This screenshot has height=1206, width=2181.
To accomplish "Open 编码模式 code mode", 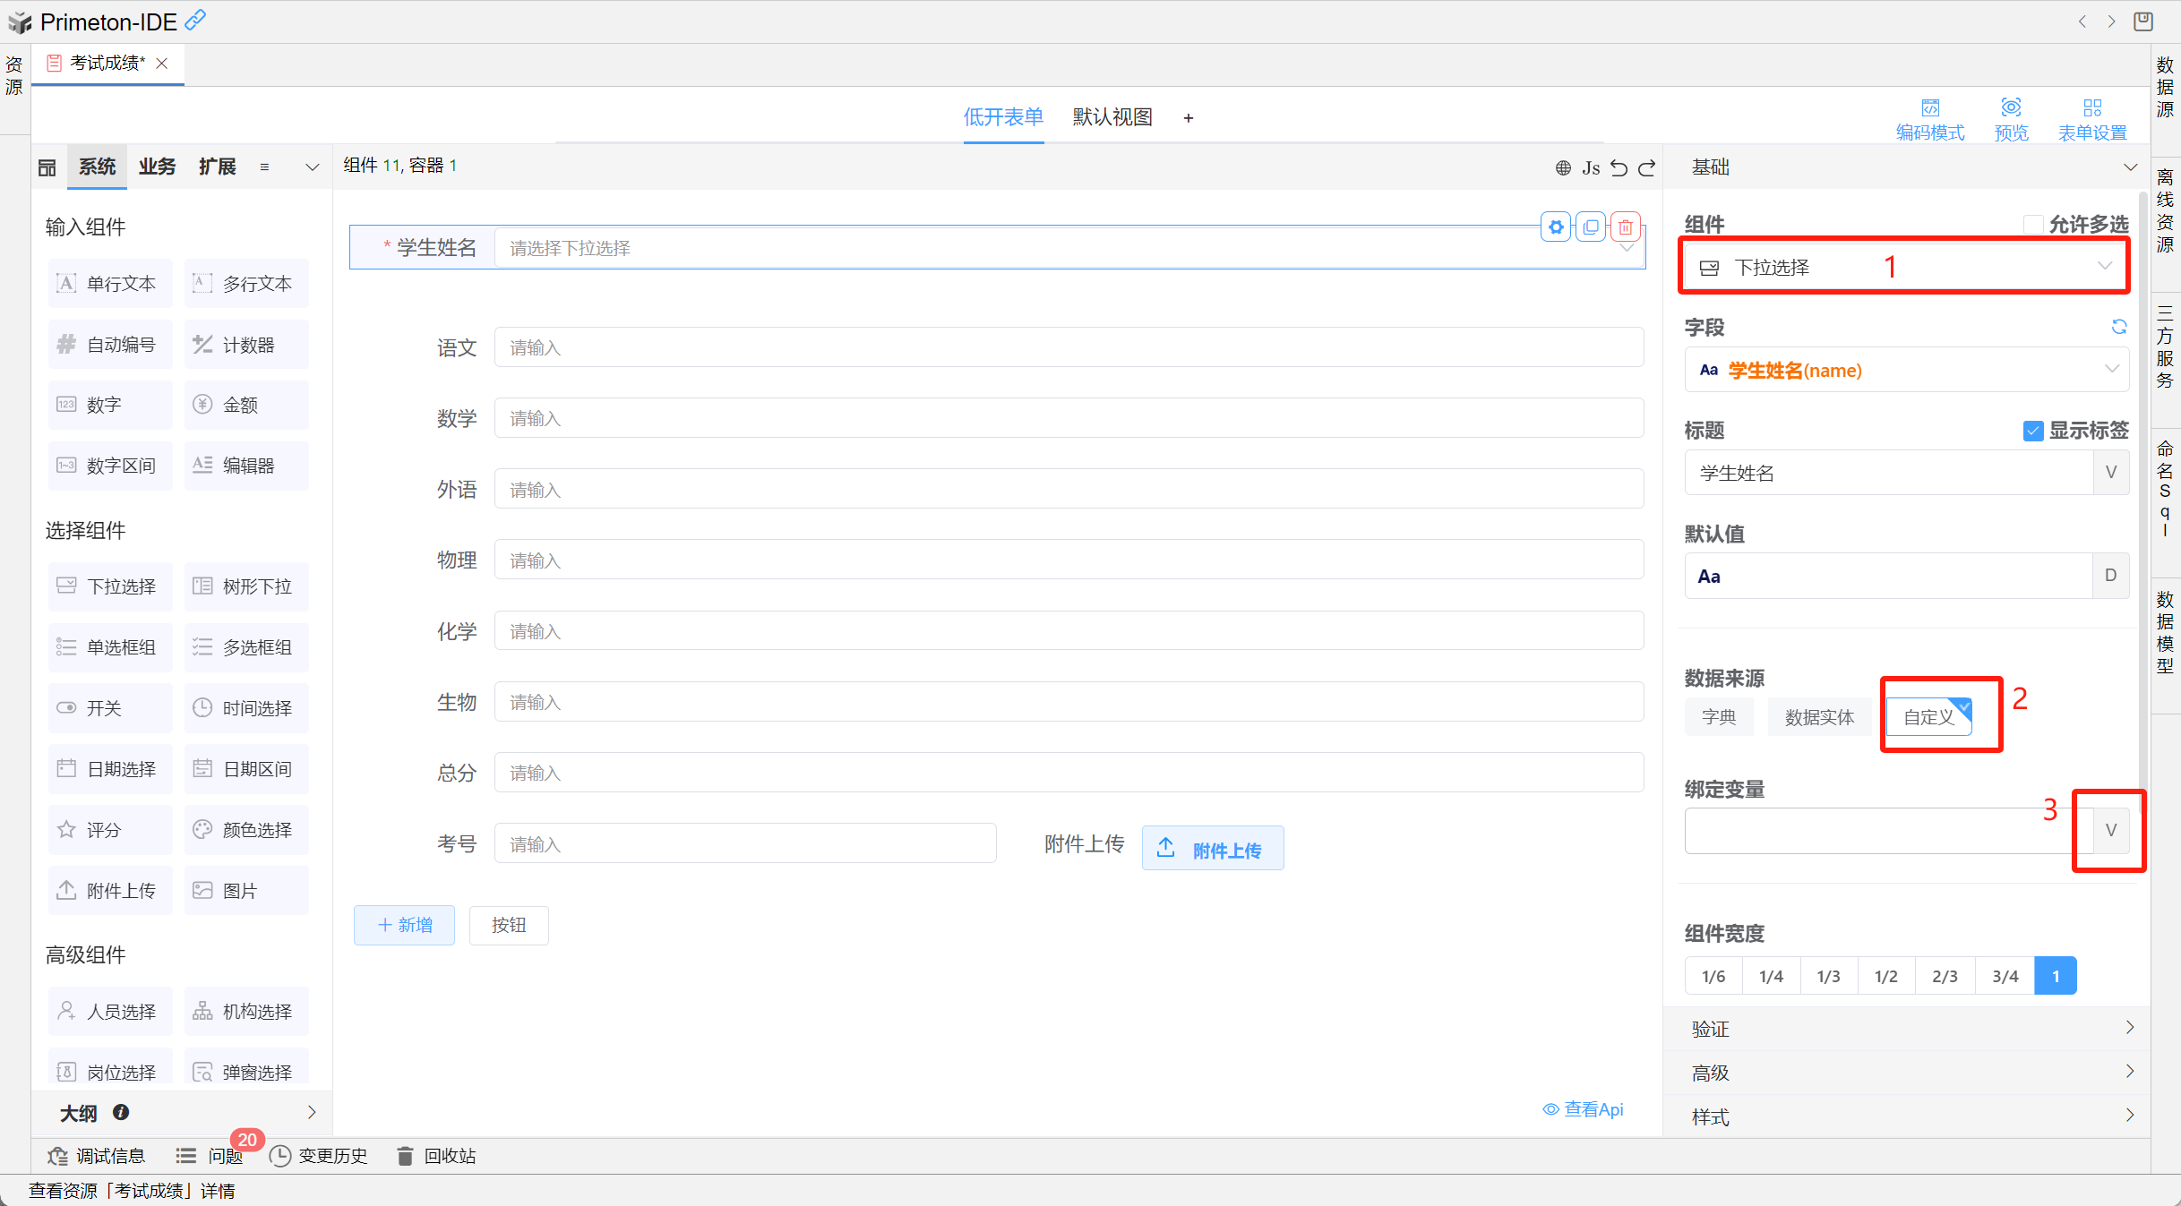I will point(1929,119).
